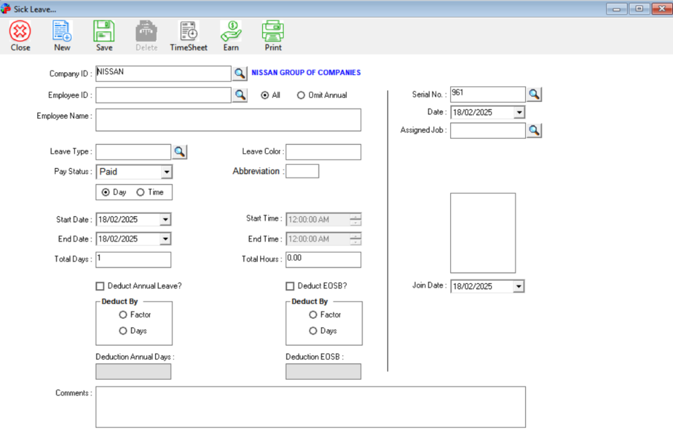Open the Leave Type lookup search
The height and width of the screenshot is (437, 673).
pyautogui.click(x=179, y=151)
